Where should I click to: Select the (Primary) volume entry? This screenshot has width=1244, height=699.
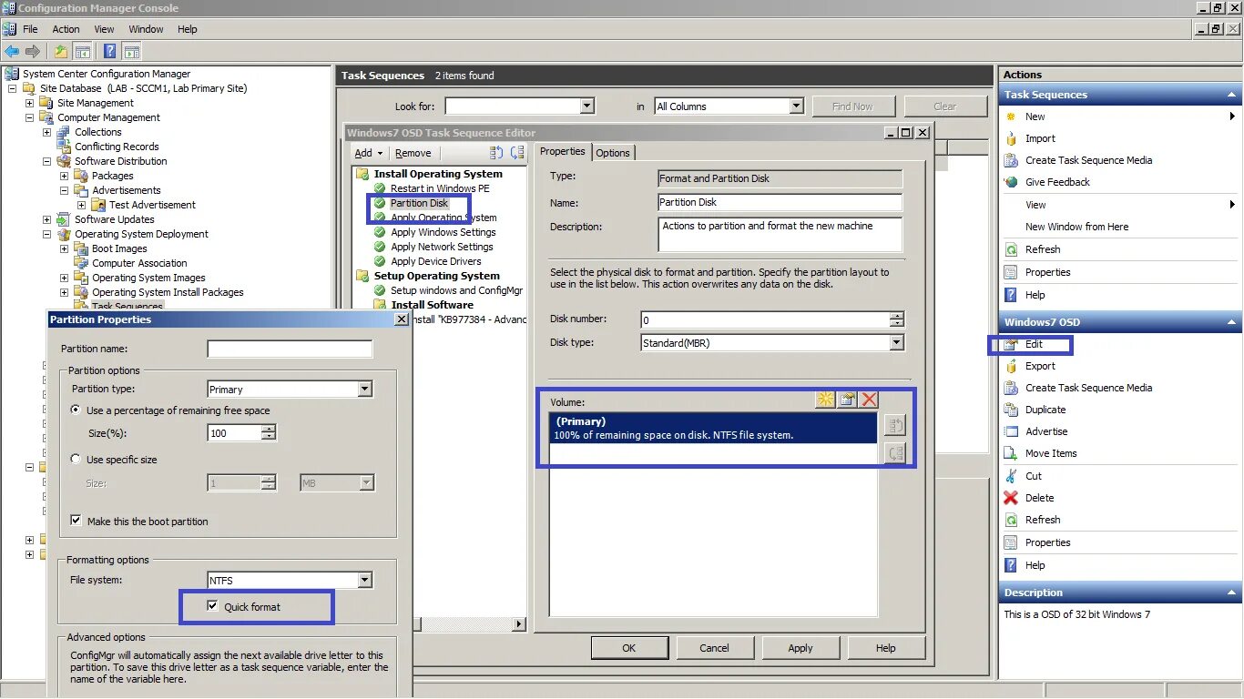point(713,428)
